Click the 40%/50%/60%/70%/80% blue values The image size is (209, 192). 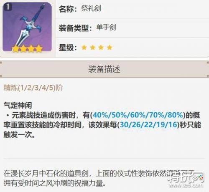pos(138,115)
